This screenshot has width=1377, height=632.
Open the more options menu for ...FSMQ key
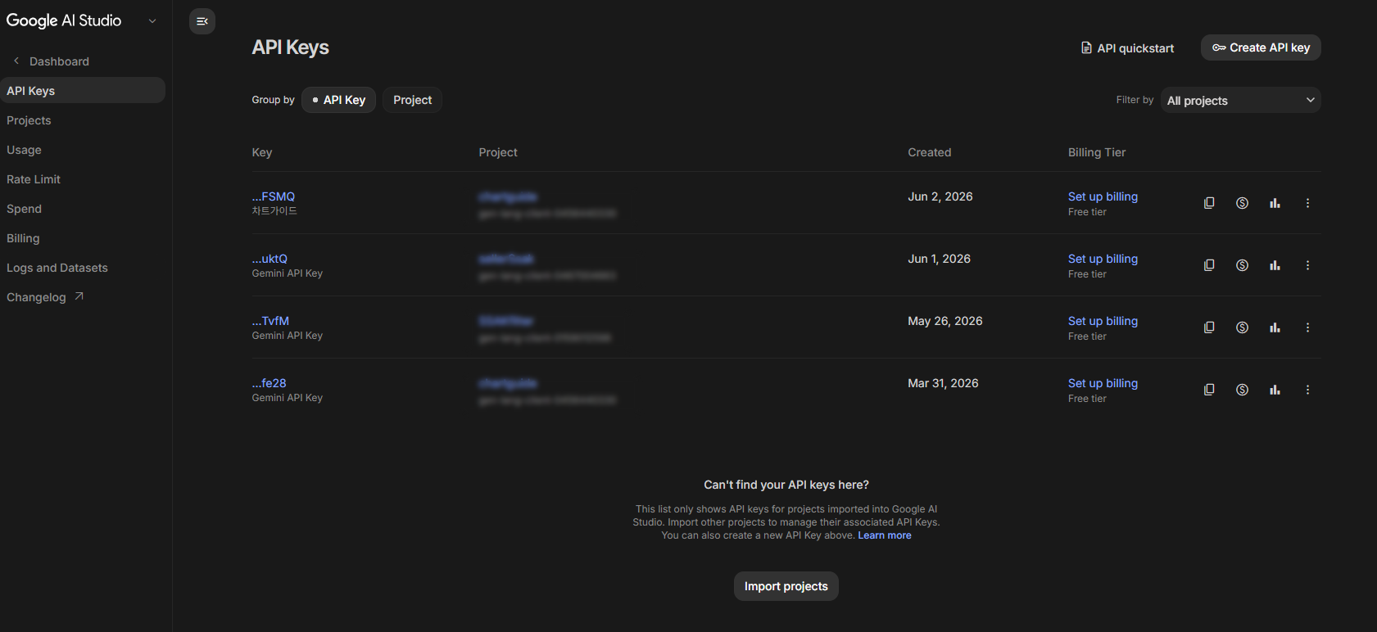point(1307,203)
